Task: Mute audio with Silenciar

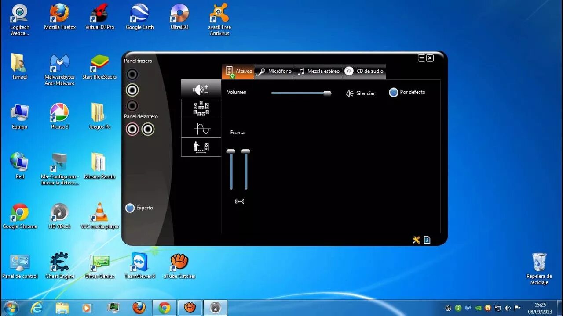Action: click(360, 93)
